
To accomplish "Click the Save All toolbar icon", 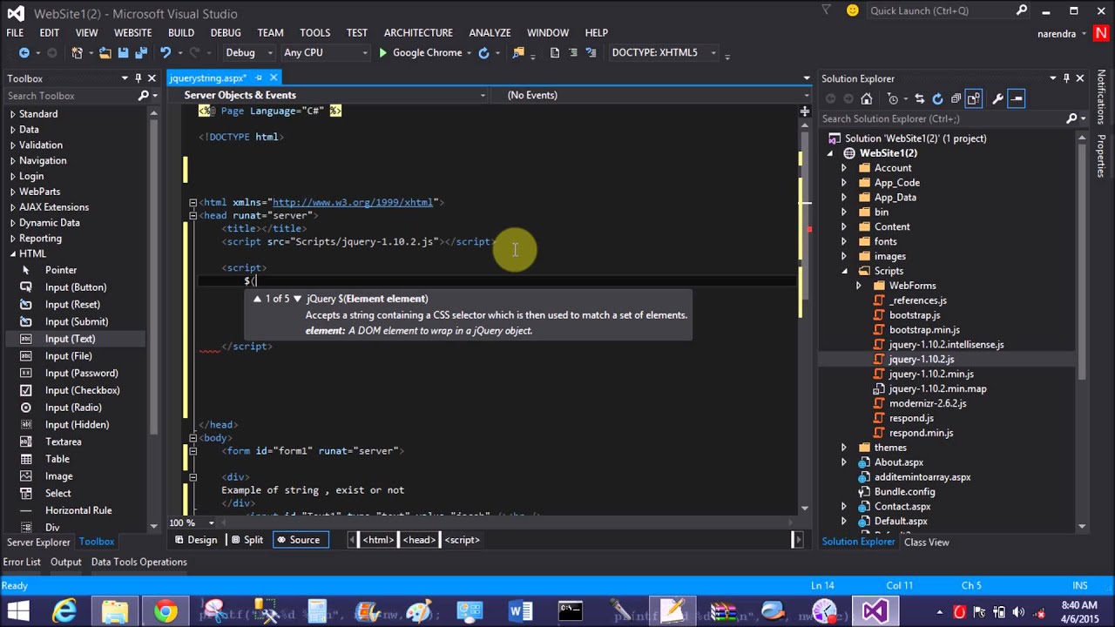I will (x=139, y=53).
